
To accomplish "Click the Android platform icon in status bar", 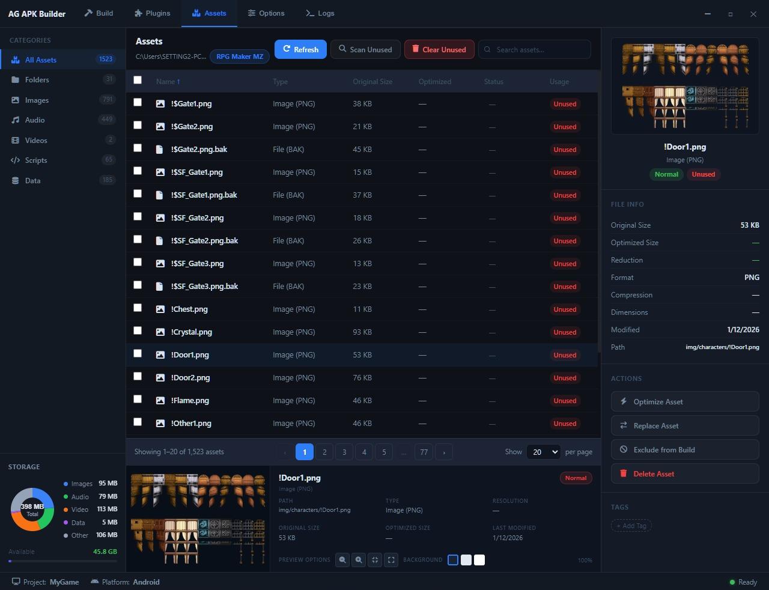I will coord(94,582).
